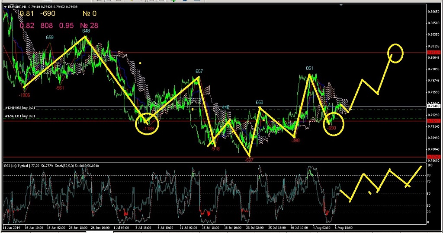
Task: Click the red 0.79216 price level tag
Action: (x=433, y=120)
